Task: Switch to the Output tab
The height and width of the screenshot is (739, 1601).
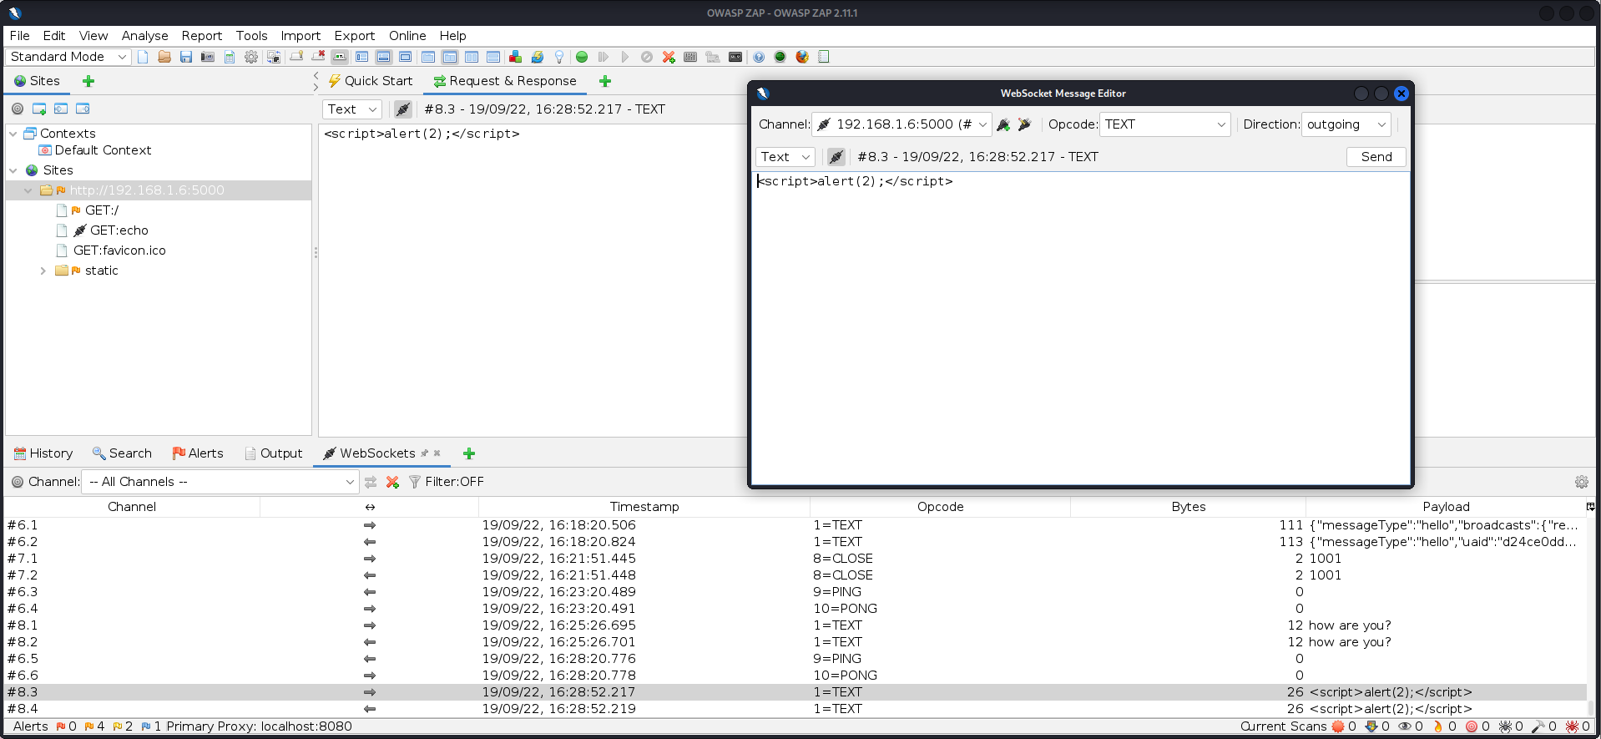Action: click(274, 453)
